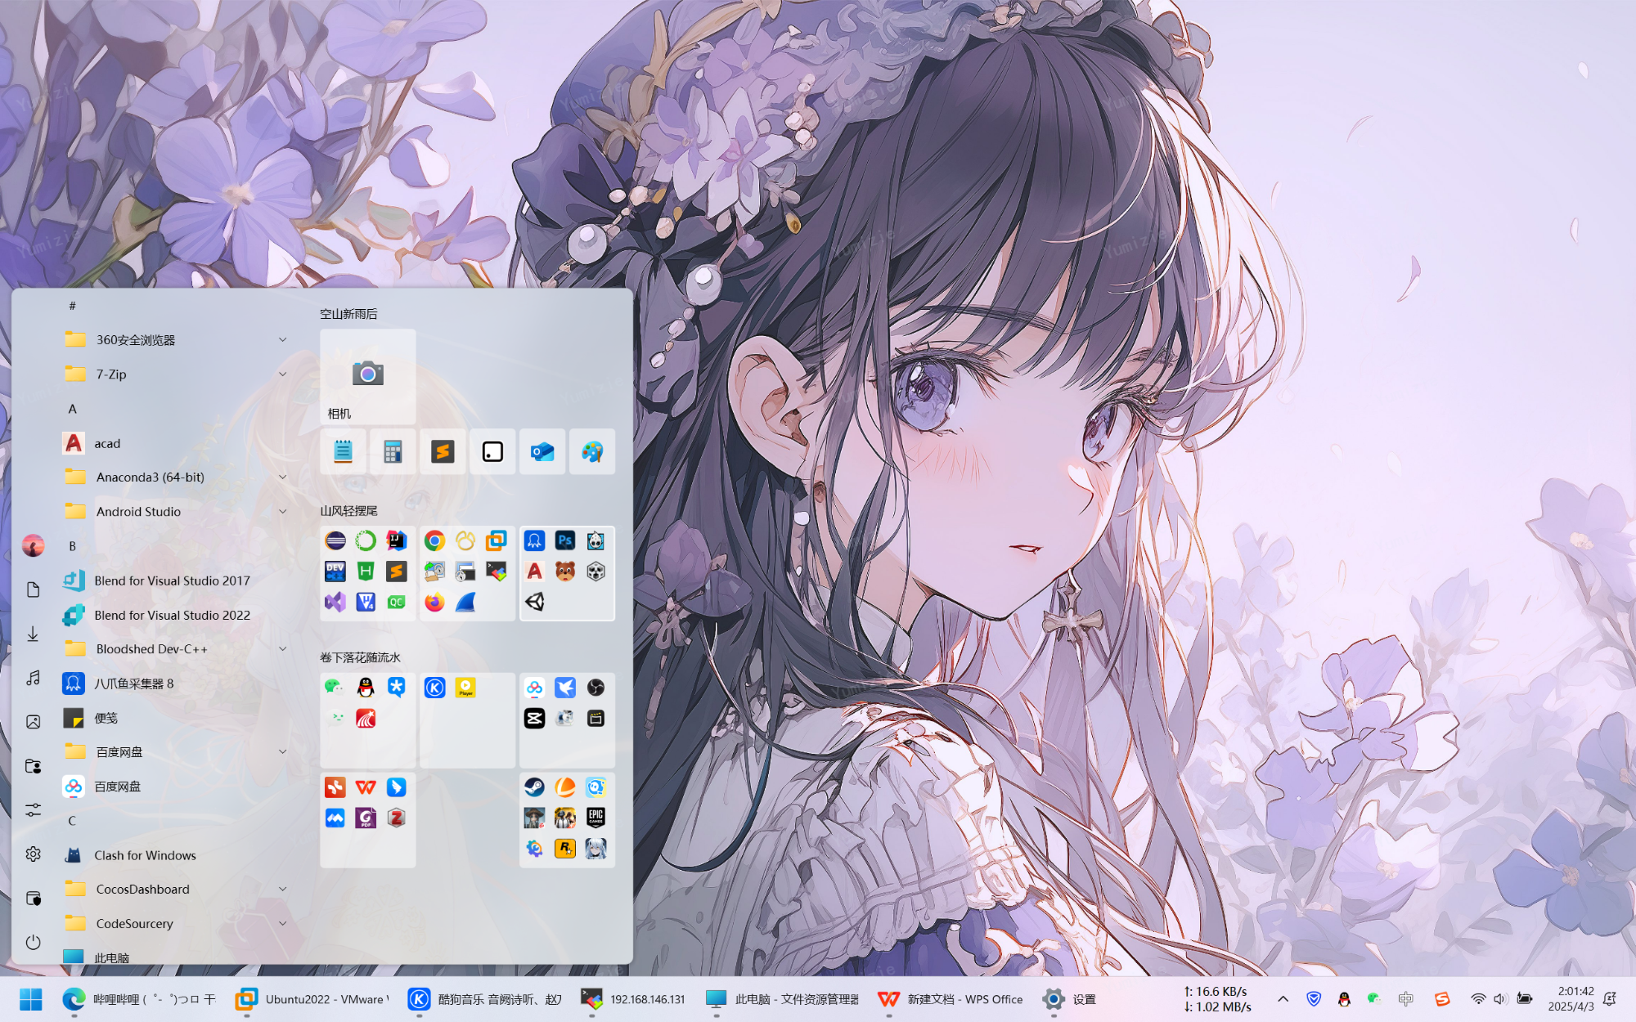Open OBS Studio pinned icon

tap(596, 688)
